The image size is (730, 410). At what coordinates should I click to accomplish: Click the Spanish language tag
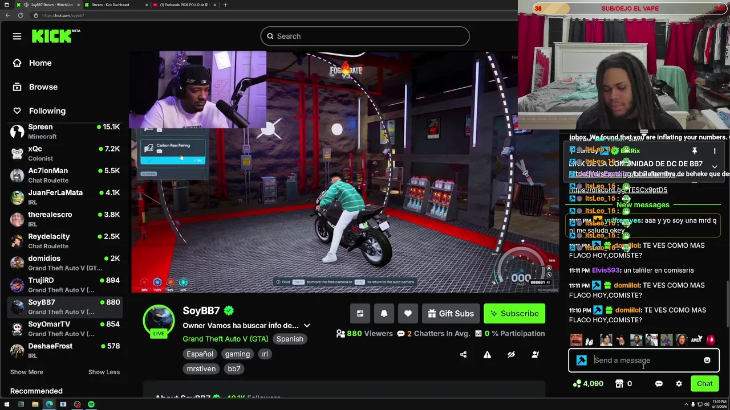click(290, 339)
